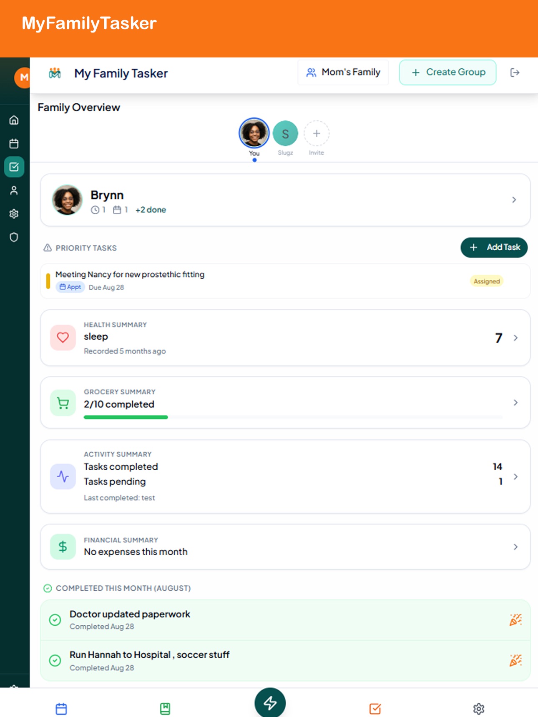Expand the Financial Summary chevron
538x717 pixels.
516,547
